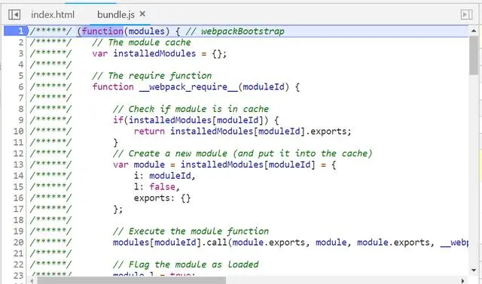Click 'installedModules' in the var declaration line

point(154,53)
